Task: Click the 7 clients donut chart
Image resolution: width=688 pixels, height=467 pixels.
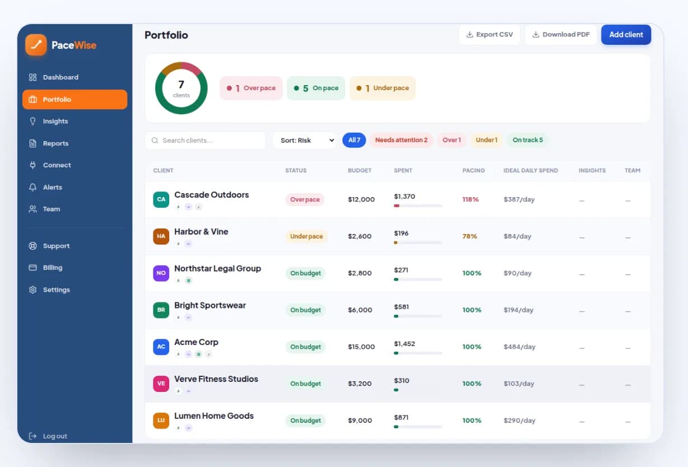Action: click(x=181, y=88)
